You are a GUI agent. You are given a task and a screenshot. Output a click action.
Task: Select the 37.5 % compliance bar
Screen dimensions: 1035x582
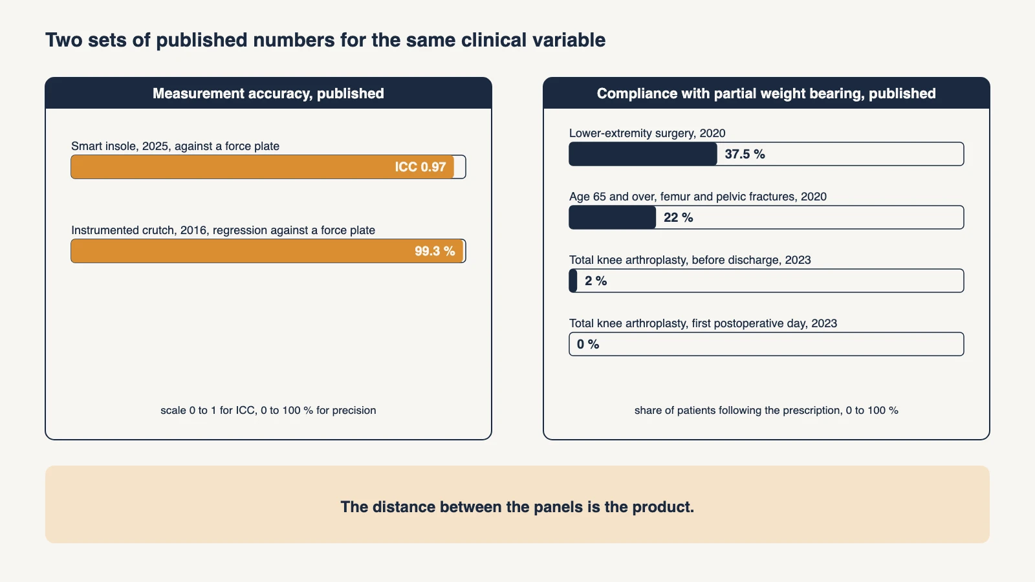coord(767,154)
